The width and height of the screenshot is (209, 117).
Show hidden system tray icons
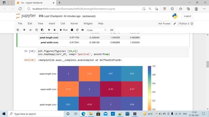(x=156, y=114)
